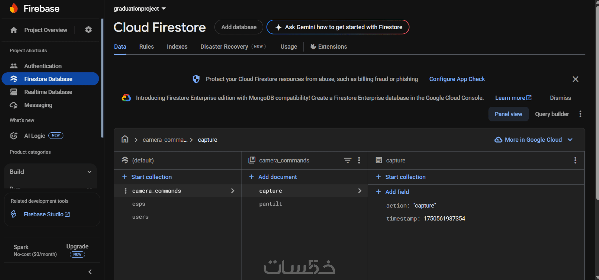The height and width of the screenshot is (280, 599).
Task: Switch to Query builder view
Action: [x=552, y=114]
